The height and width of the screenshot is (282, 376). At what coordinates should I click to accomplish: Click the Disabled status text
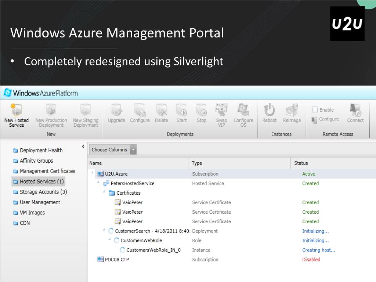click(x=311, y=260)
